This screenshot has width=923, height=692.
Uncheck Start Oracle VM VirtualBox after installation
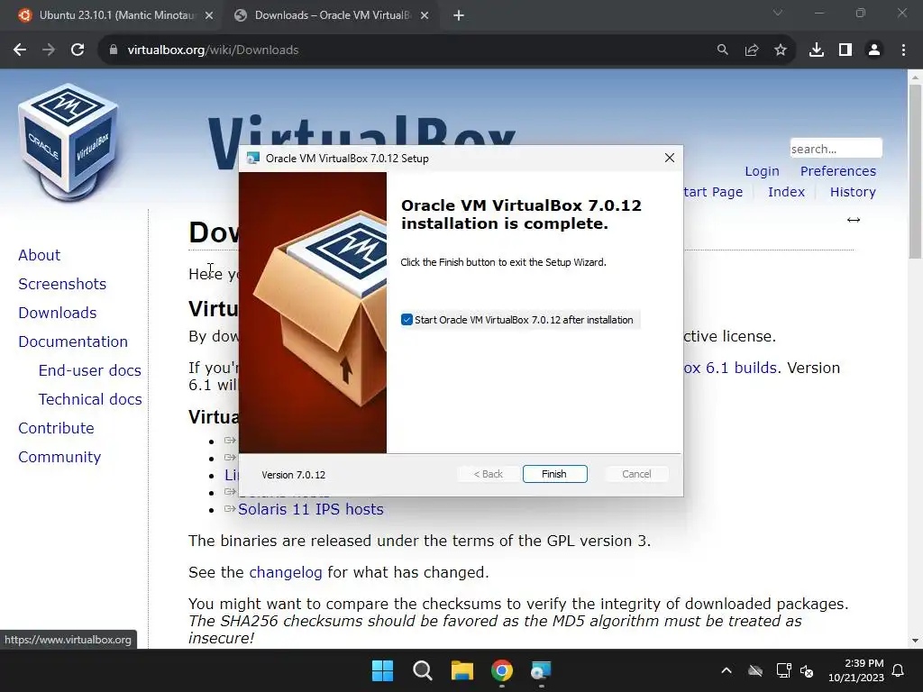click(x=407, y=320)
